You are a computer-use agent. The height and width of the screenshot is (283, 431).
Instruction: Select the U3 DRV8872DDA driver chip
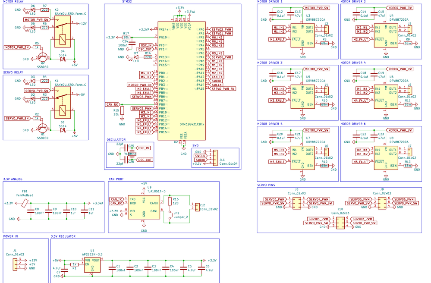point(302,35)
